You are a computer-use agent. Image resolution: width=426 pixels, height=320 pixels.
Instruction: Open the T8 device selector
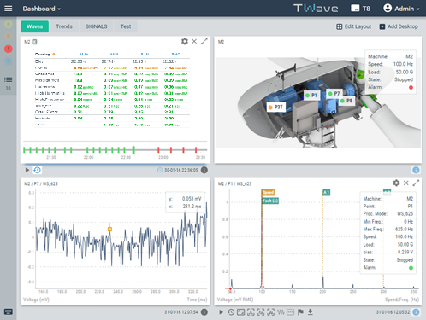click(x=360, y=9)
